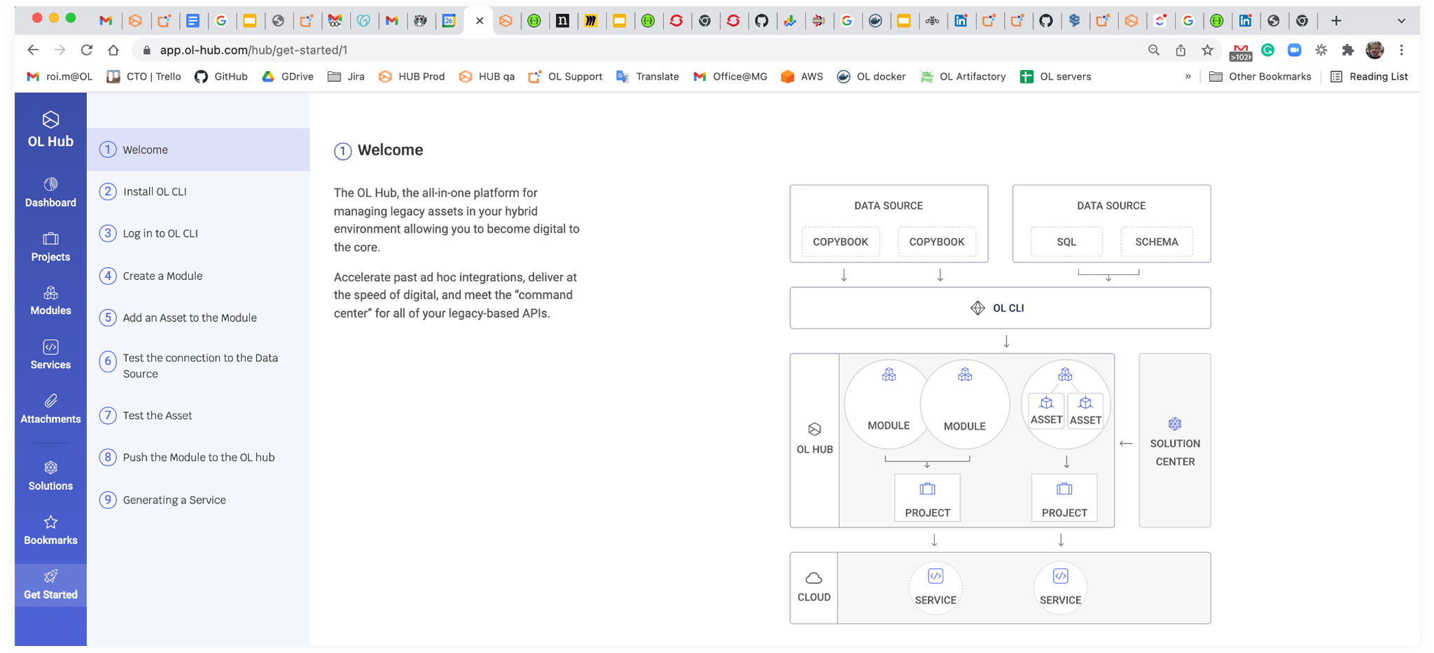Open Attachments in the sidebar

click(50, 409)
